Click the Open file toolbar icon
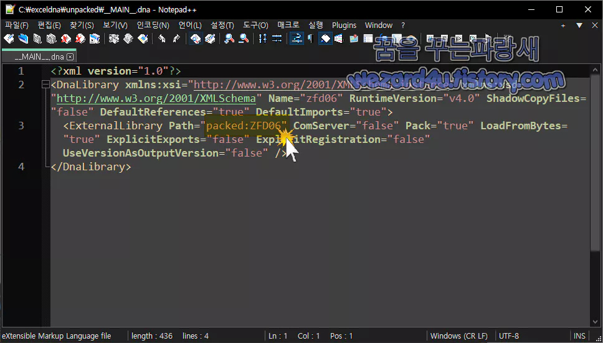This screenshot has width=603, height=343. coord(22,39)
